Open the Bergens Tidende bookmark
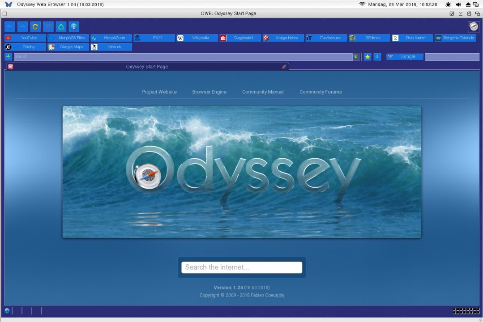 pos(455,38)
